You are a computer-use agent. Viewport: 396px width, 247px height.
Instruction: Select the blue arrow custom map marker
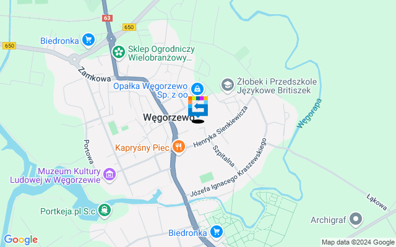coord(198,107)
